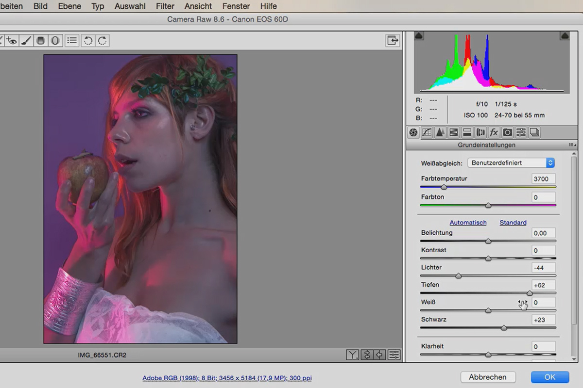Open the Filter menu

pos(165,6)
